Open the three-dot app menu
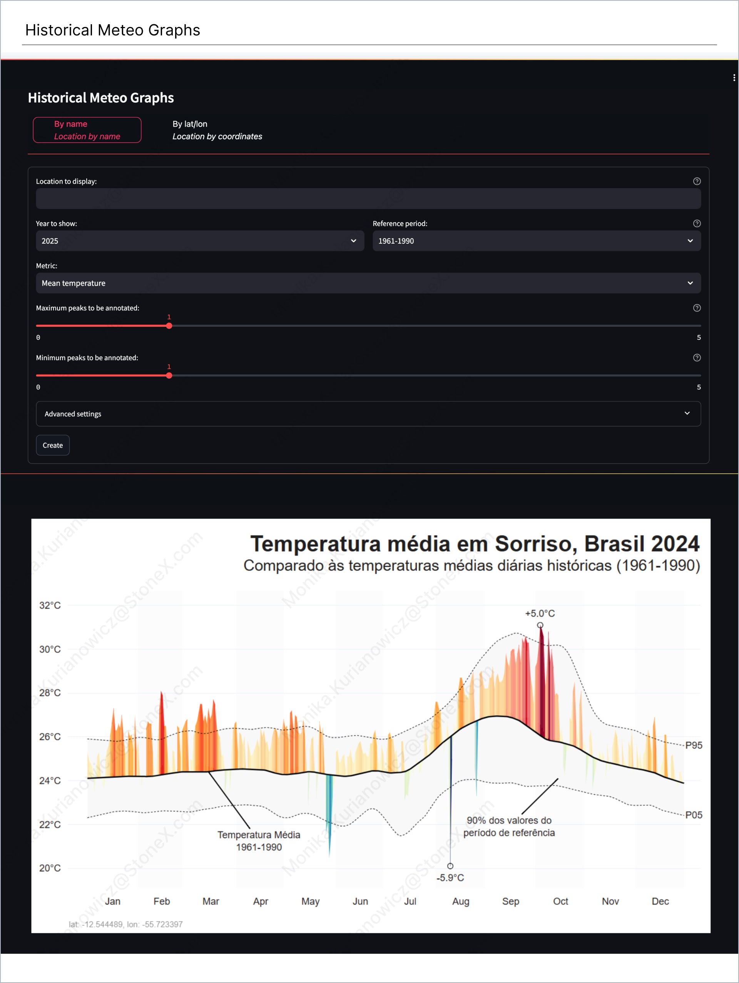Viewport: 739px width, 983px height. point(734,78)
